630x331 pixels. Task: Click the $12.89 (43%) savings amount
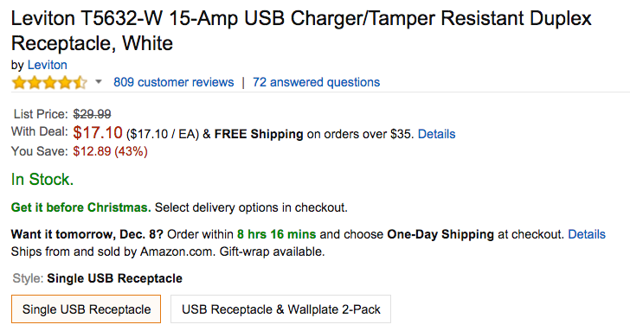pos(110,151)
